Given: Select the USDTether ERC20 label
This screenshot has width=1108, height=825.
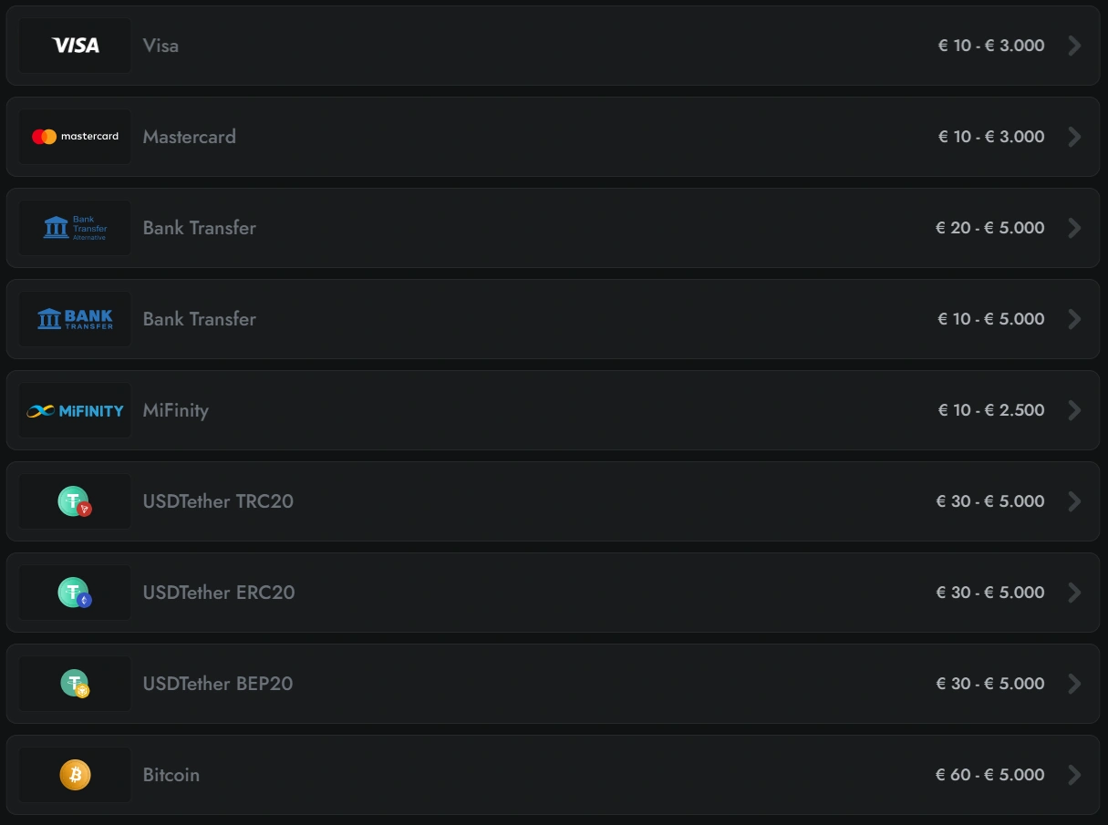Looking at the screenshot, I should click(219, 593).
